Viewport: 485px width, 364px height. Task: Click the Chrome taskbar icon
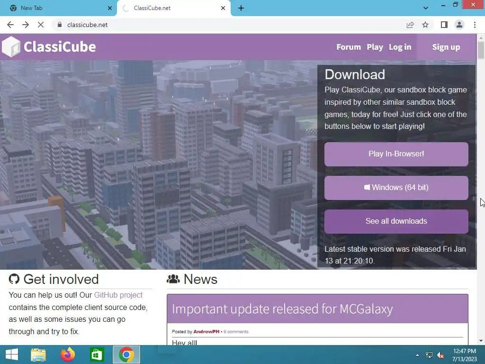click(x=126, y=355)
